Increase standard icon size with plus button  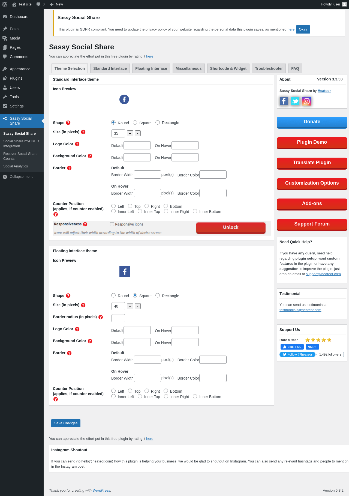click(130, 133)
